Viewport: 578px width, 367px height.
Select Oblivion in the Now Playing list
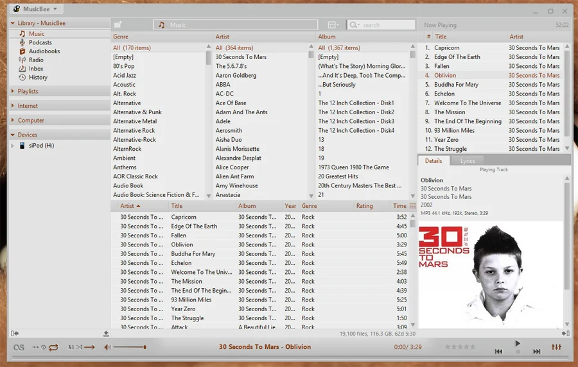[492, 75]
